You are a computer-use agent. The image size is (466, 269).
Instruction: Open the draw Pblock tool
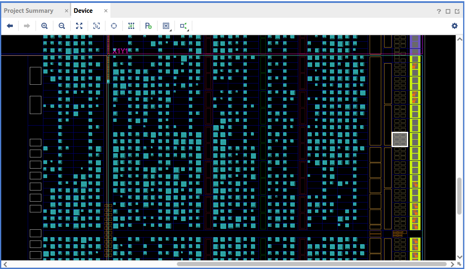point(148,26)
